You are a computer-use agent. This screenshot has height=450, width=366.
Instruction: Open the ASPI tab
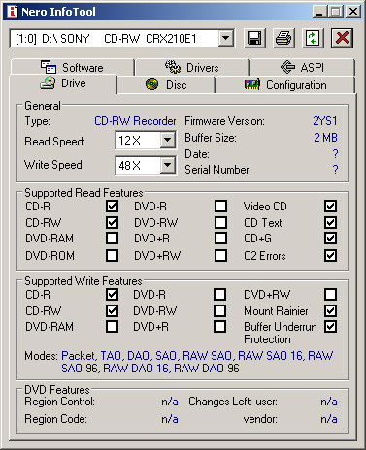tap(302, 67)
